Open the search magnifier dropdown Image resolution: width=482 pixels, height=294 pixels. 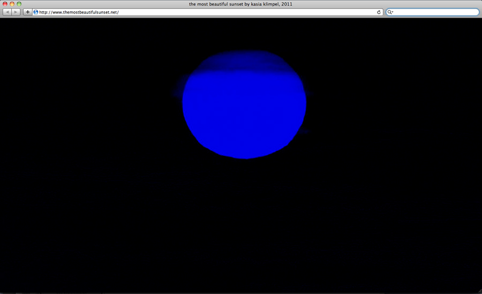pyautogui.click(x=390, y=12)
